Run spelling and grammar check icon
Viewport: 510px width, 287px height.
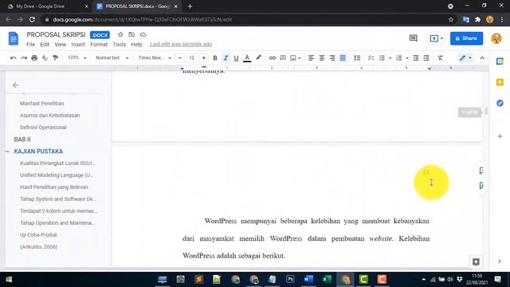[x=45, y=58]
